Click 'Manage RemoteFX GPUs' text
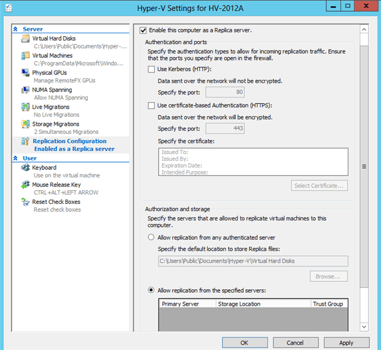 (x=65, y=80)
